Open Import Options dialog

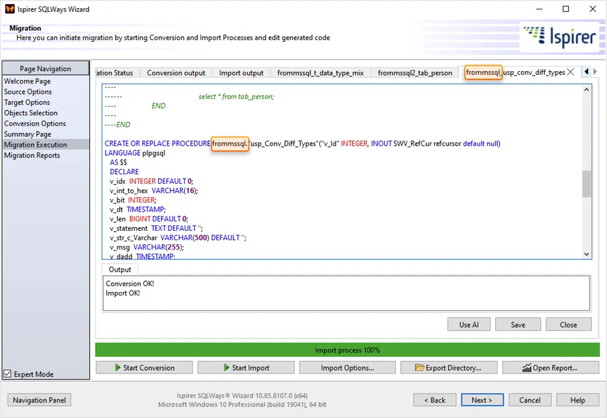347,367
